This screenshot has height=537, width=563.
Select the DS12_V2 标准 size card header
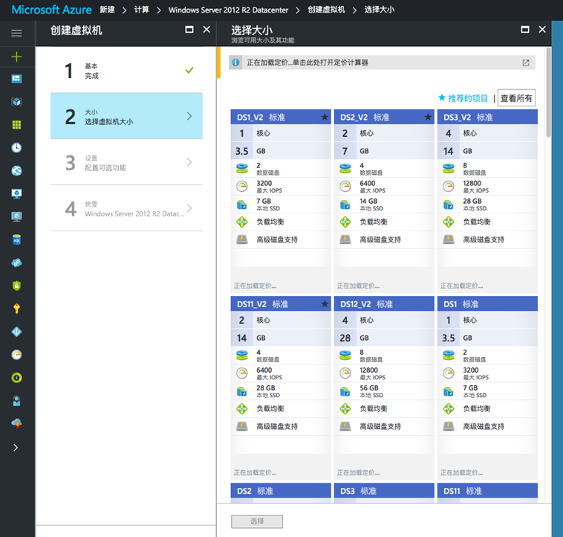click(x=384, y=304)
